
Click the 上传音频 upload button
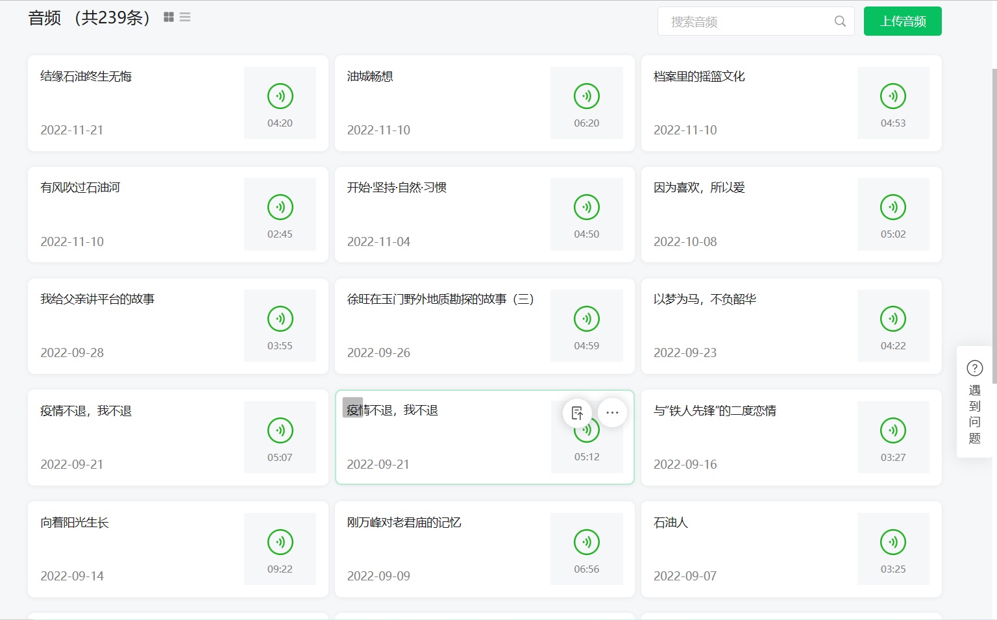click(x=902, y=21)
